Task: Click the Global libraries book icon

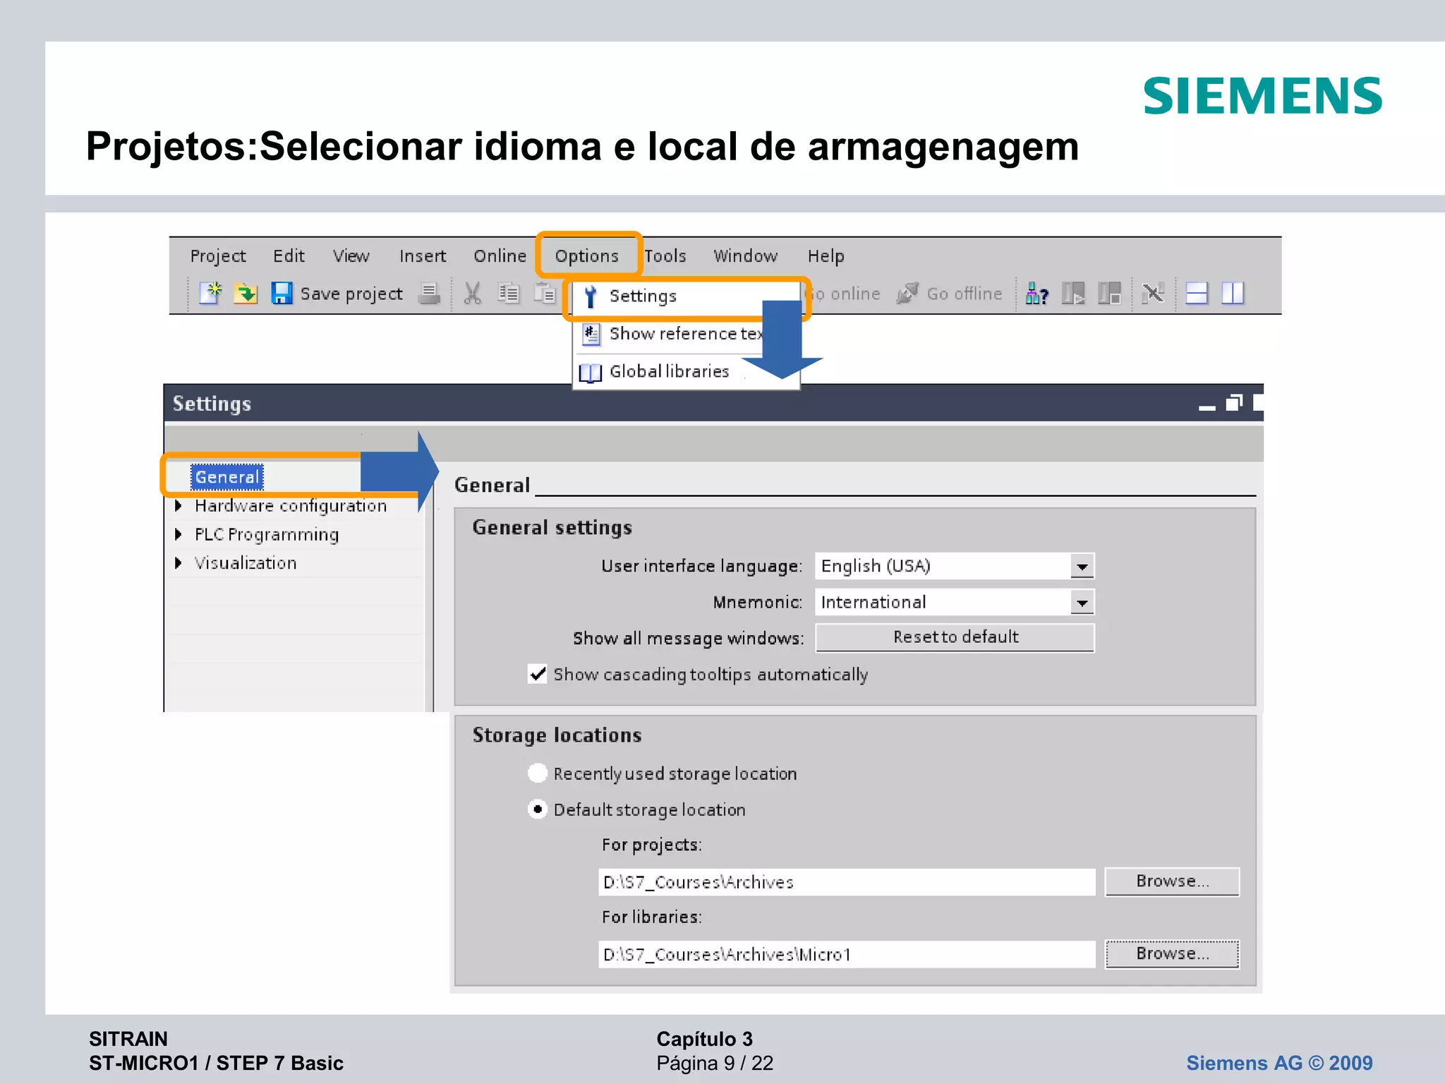Action: click(x=590, y=372)
